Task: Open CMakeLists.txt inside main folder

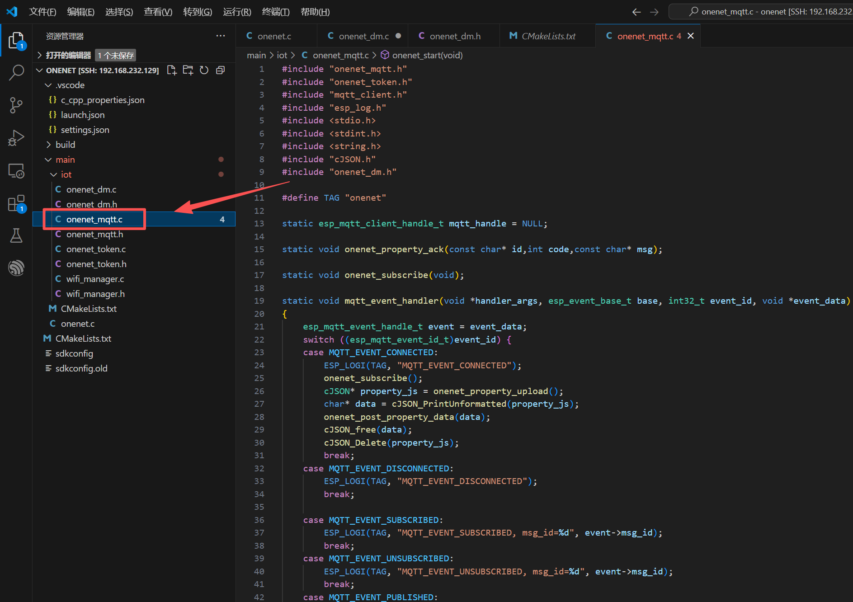Action: click(x=89, y=309)
